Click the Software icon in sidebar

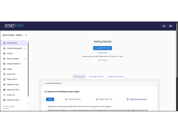4,54
